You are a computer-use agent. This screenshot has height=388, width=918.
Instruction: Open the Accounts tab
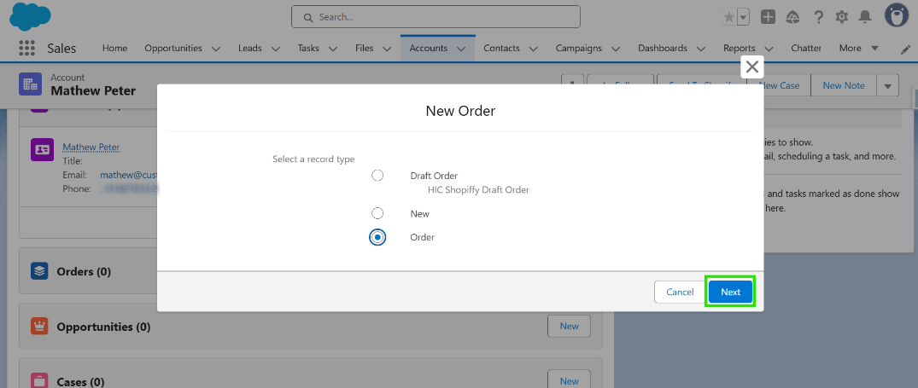429,49
